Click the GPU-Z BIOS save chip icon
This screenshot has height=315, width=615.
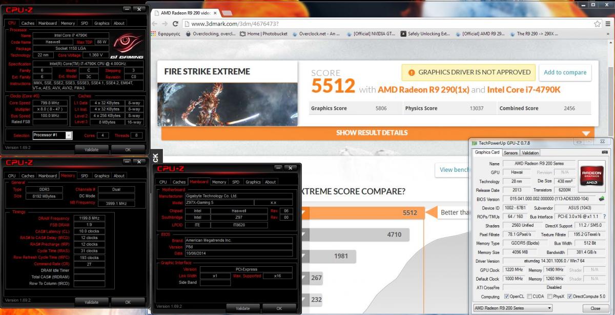click(601, 199)
